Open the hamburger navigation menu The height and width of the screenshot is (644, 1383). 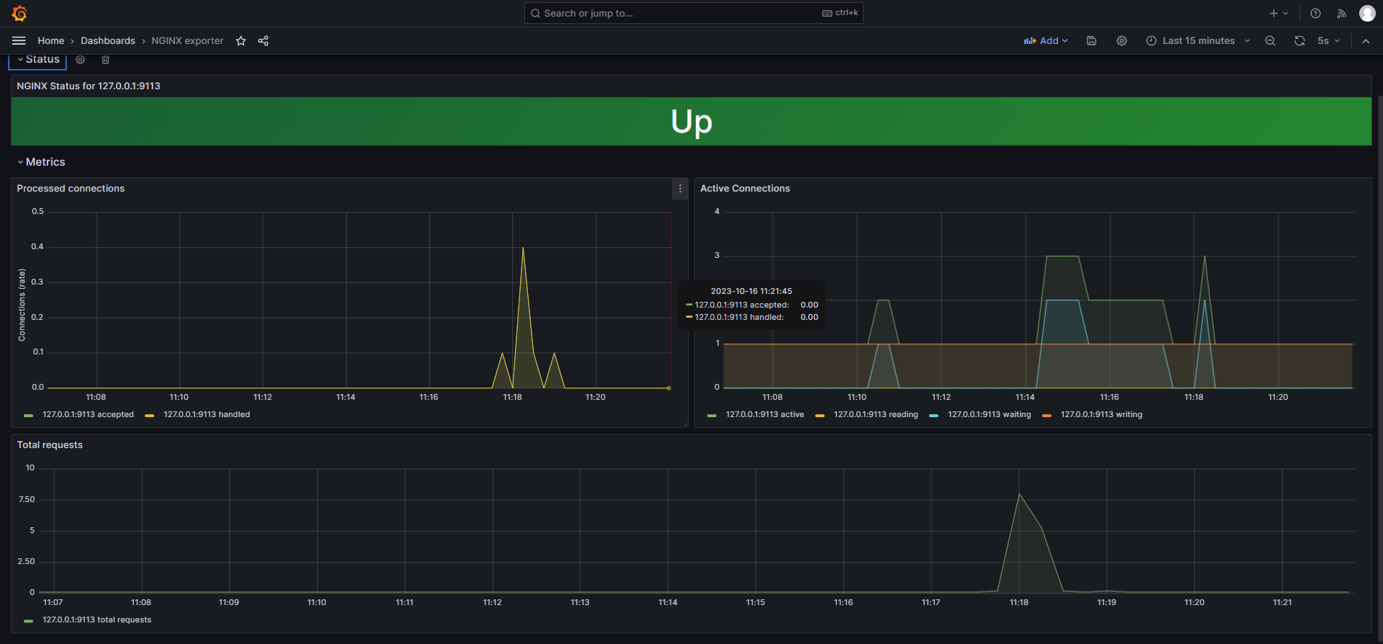point(19,41)
